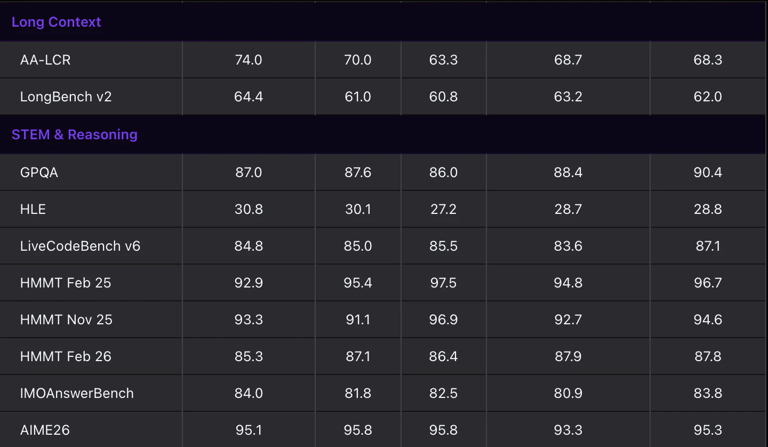Click the HMMT Feb 25 row label
The height and width of the screenshot is (447, 768).
pos(66,283)
